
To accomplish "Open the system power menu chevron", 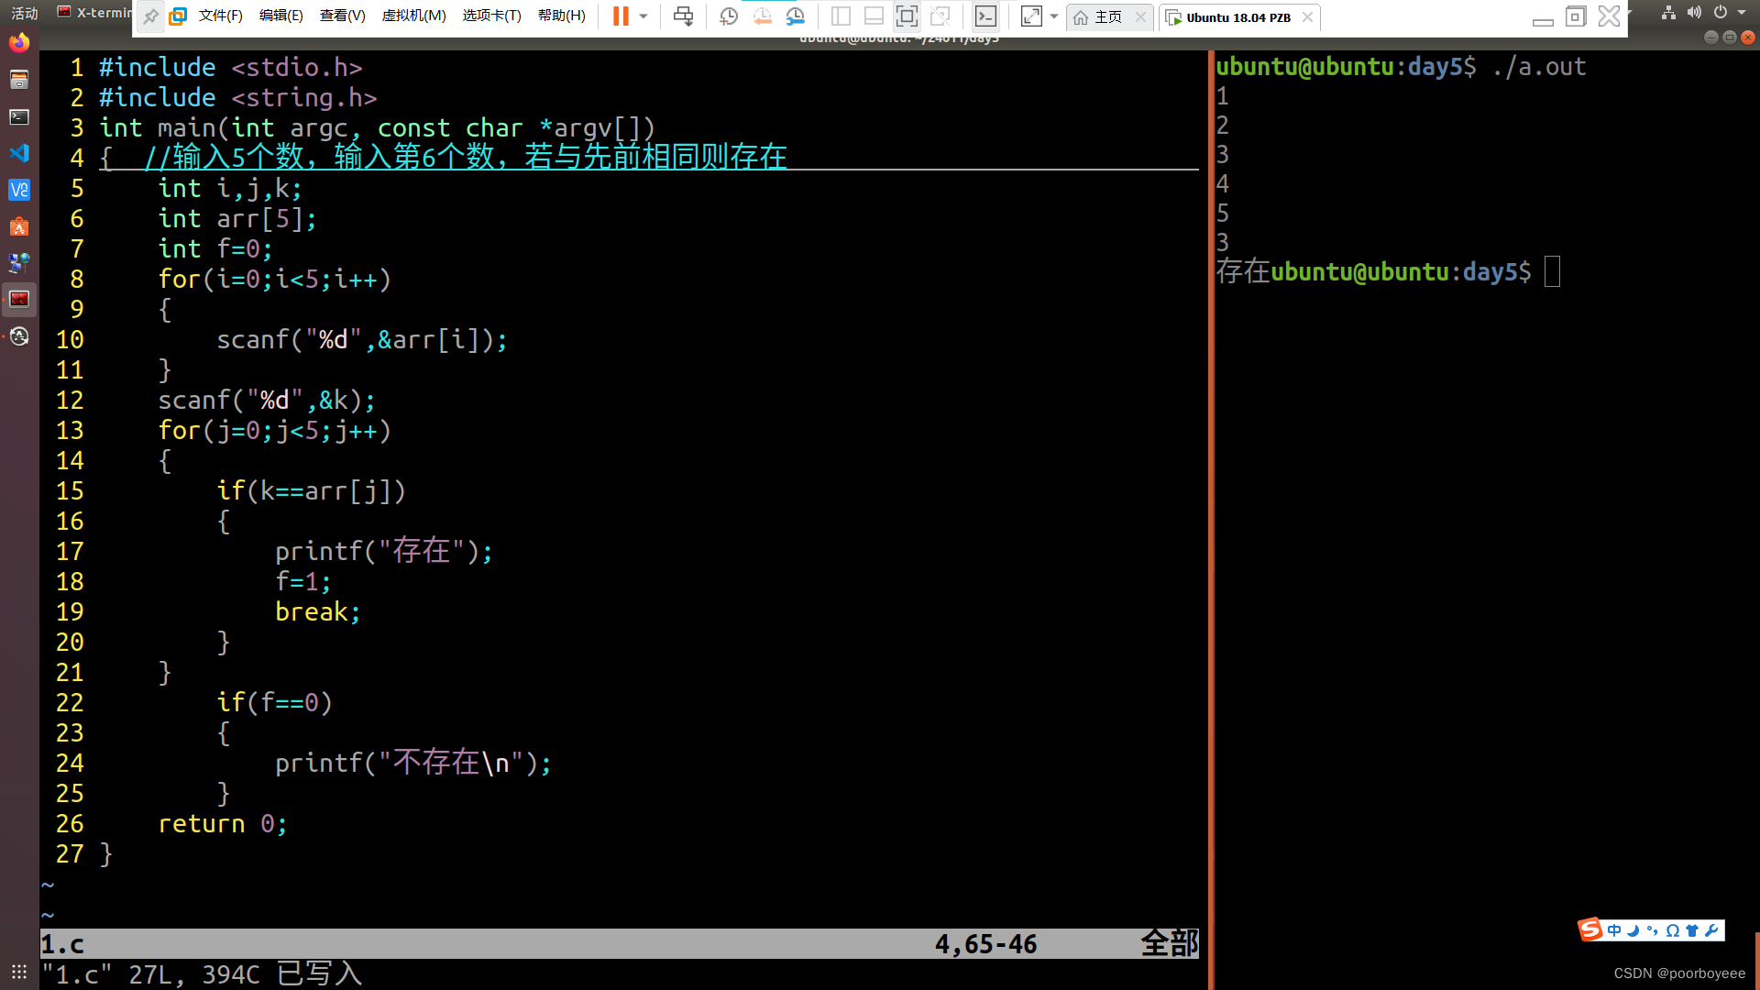I will pos(1740,12).
